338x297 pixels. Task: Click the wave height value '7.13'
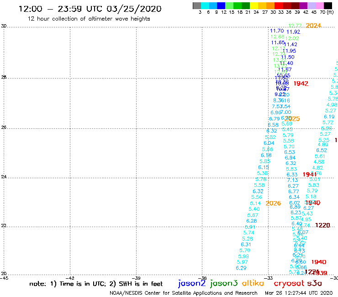[292, 180]
